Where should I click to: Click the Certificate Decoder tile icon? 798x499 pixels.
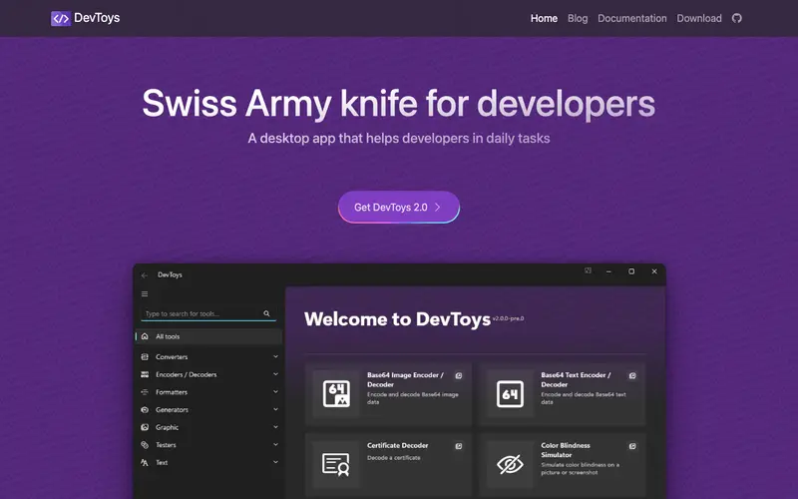[x=336, y=464]
